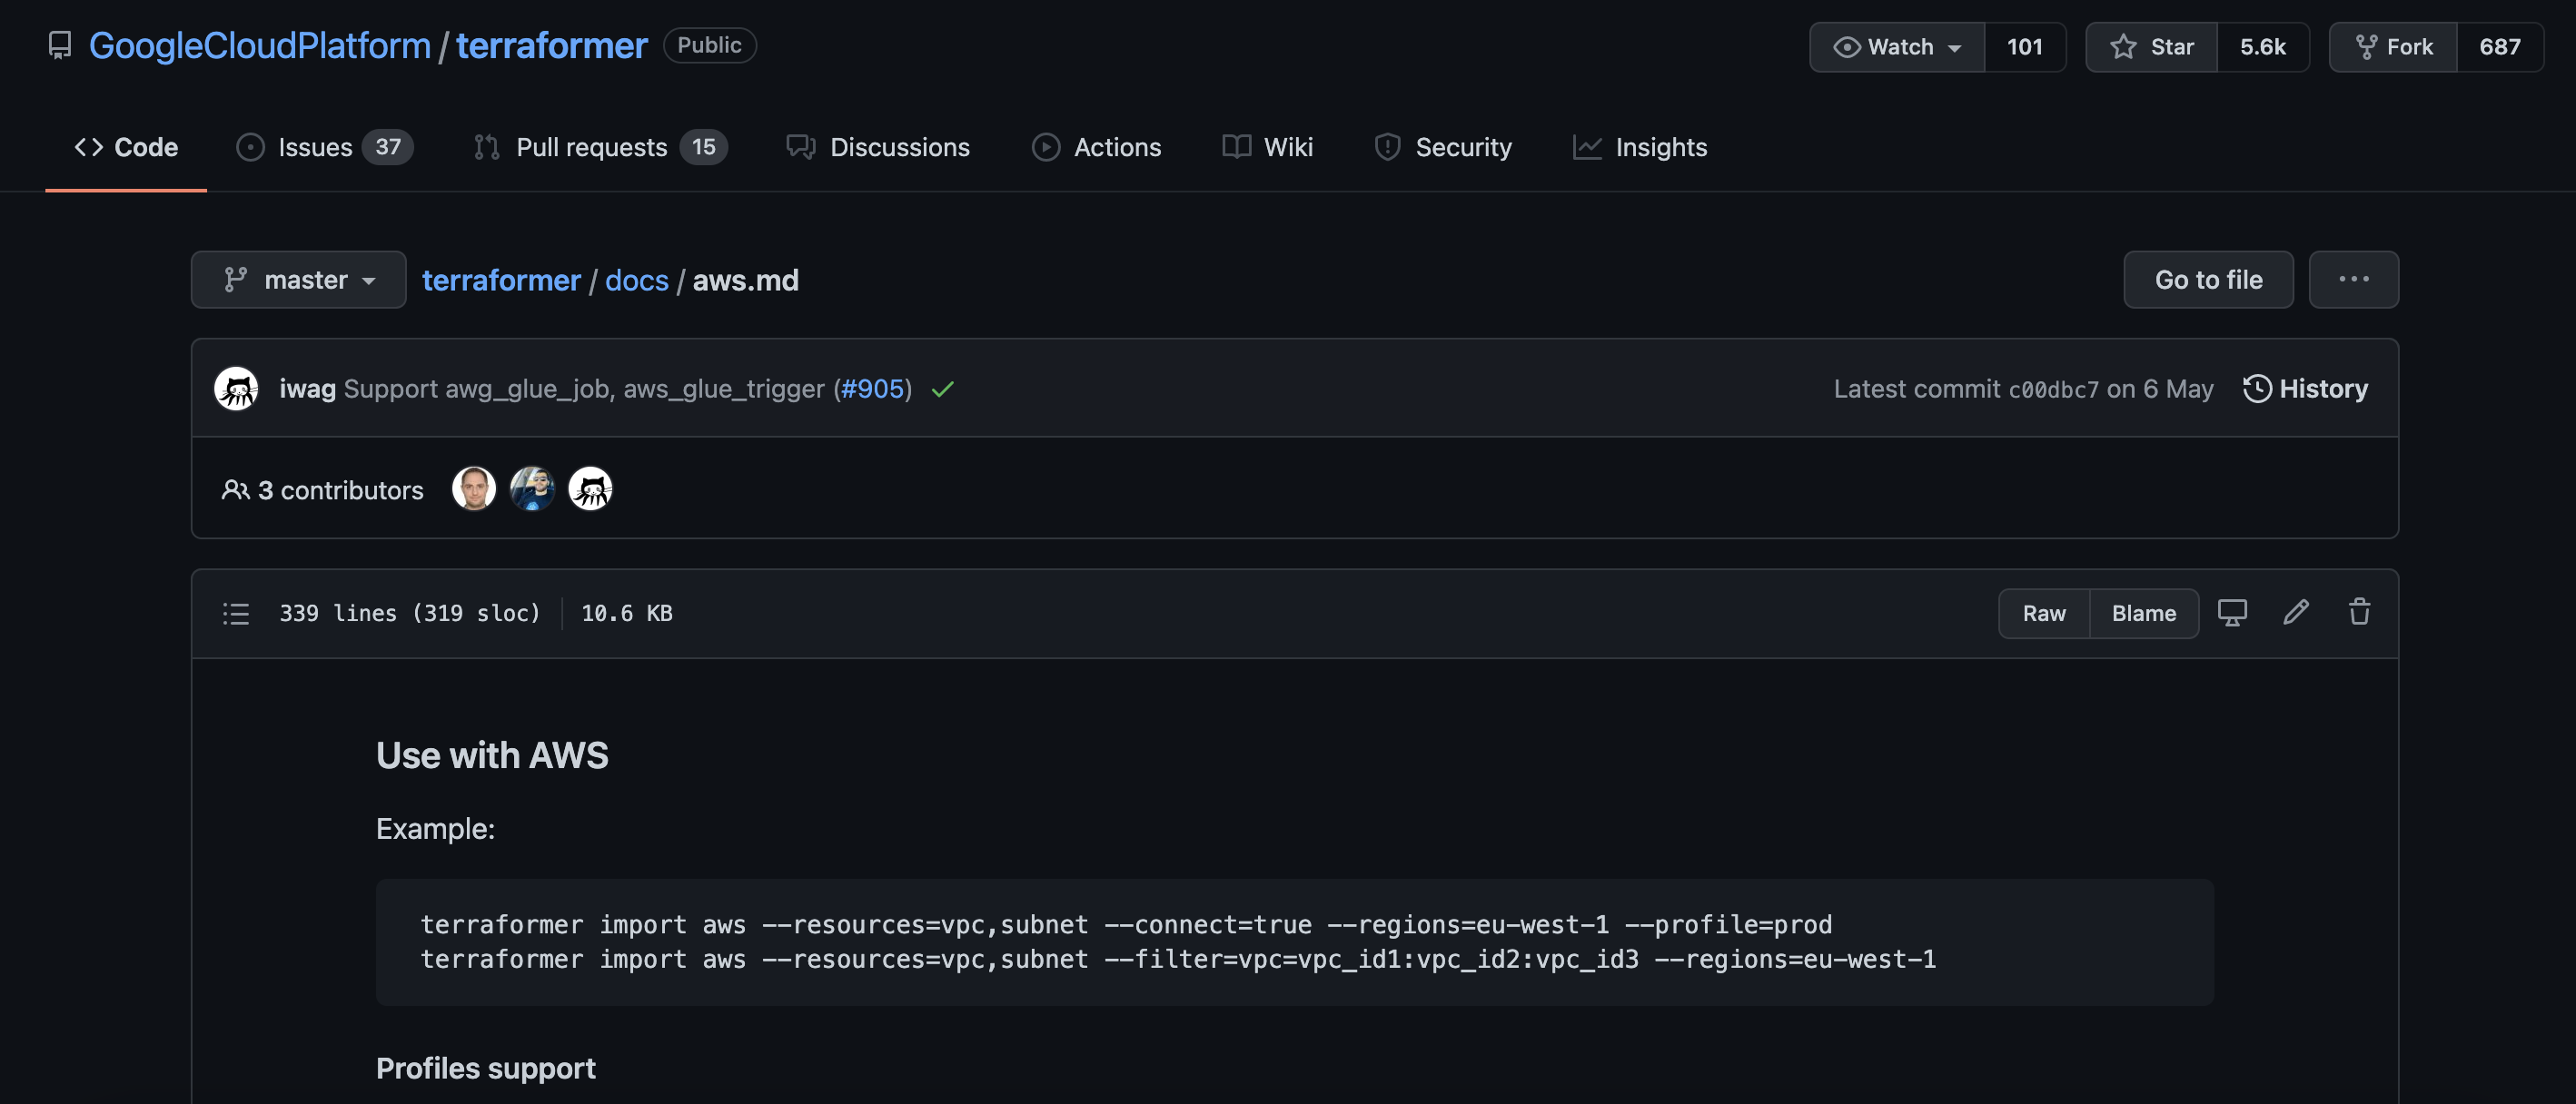Click the docs folder breadcrumb link
This screenshot has height=1104, width=2576.
(636, 281)
